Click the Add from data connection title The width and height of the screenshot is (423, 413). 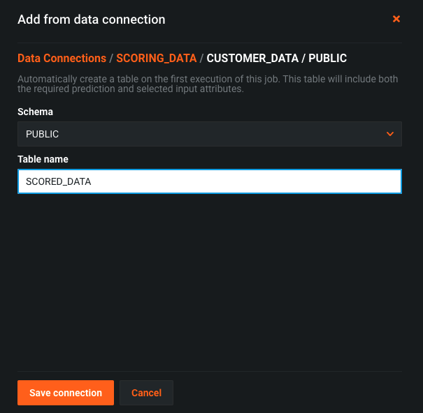[91, 20]
